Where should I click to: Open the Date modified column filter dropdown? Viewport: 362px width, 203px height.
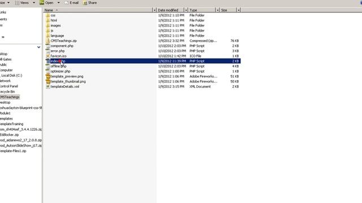186,10
